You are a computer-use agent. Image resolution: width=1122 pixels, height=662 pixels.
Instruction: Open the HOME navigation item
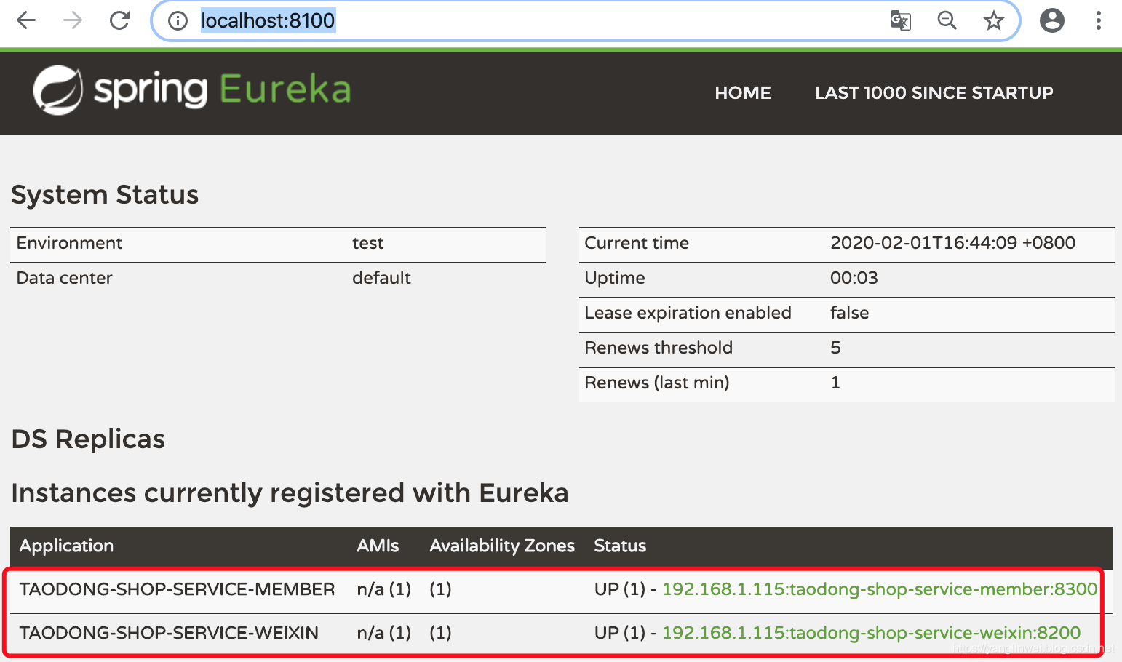743,93
